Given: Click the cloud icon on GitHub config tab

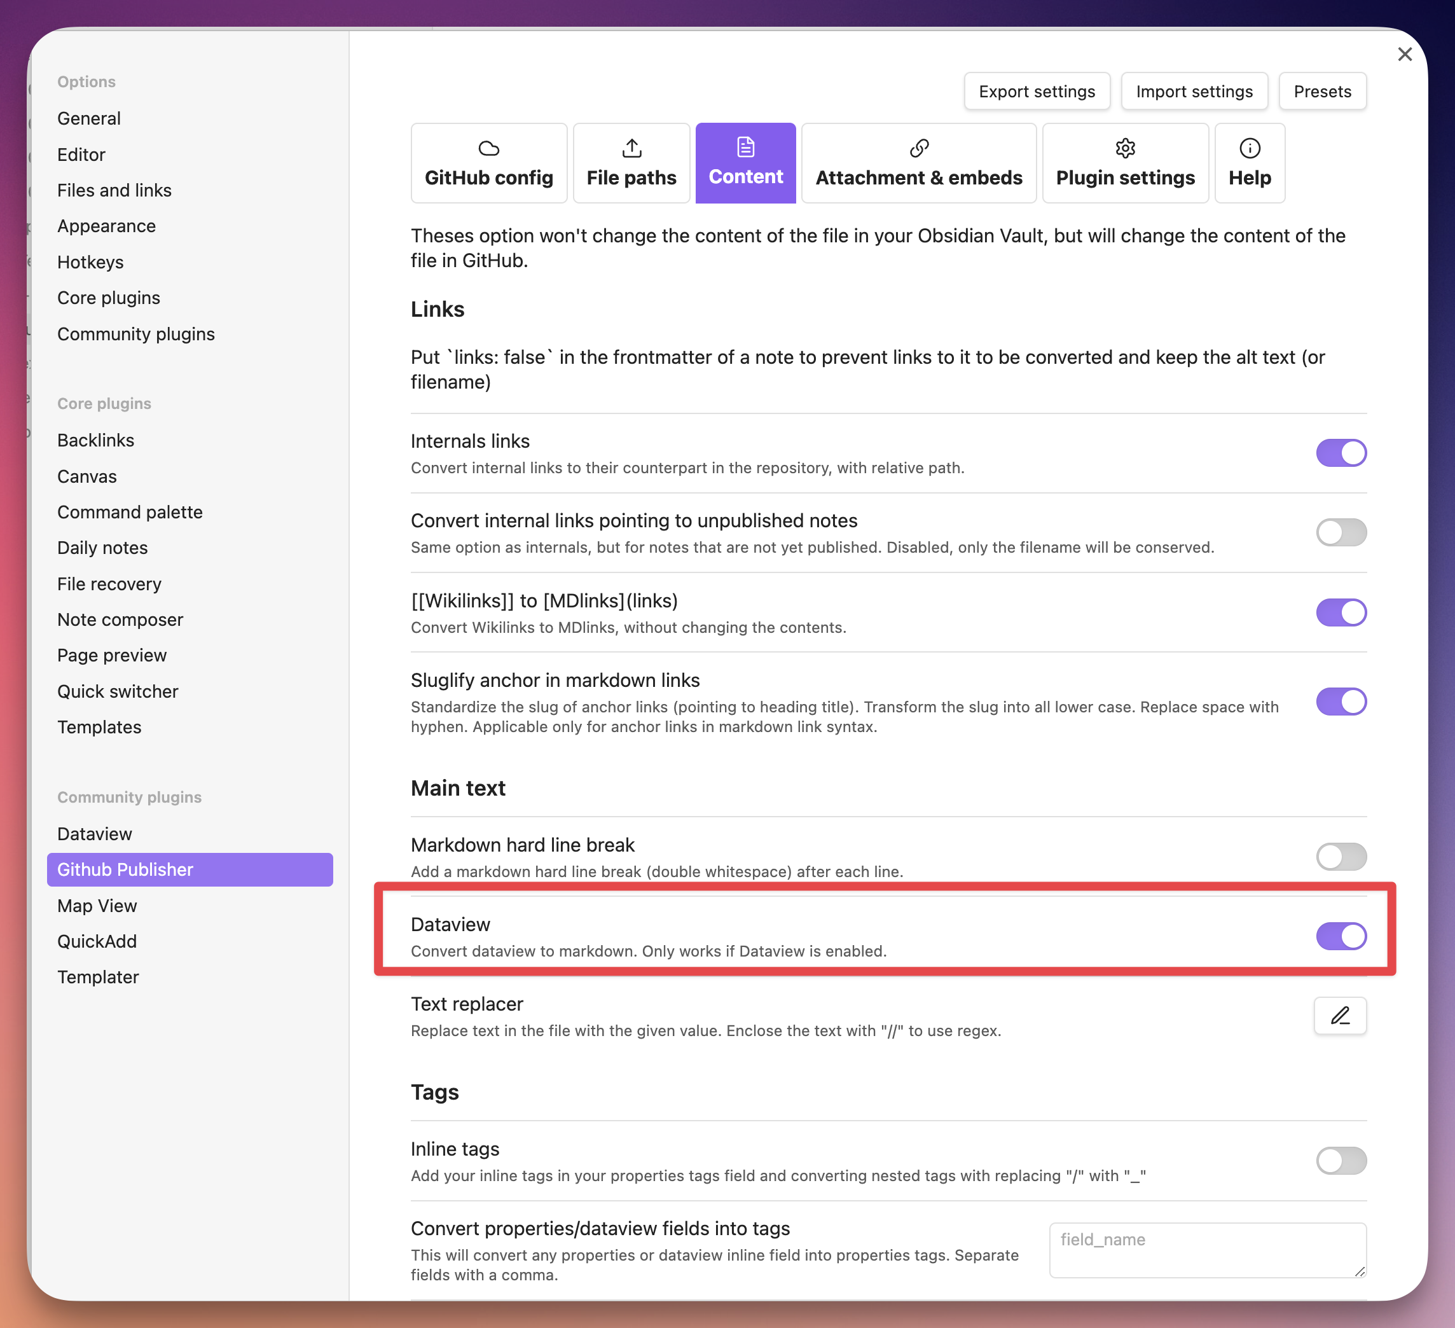Looking at the screenshot, I should pos(488,149).
